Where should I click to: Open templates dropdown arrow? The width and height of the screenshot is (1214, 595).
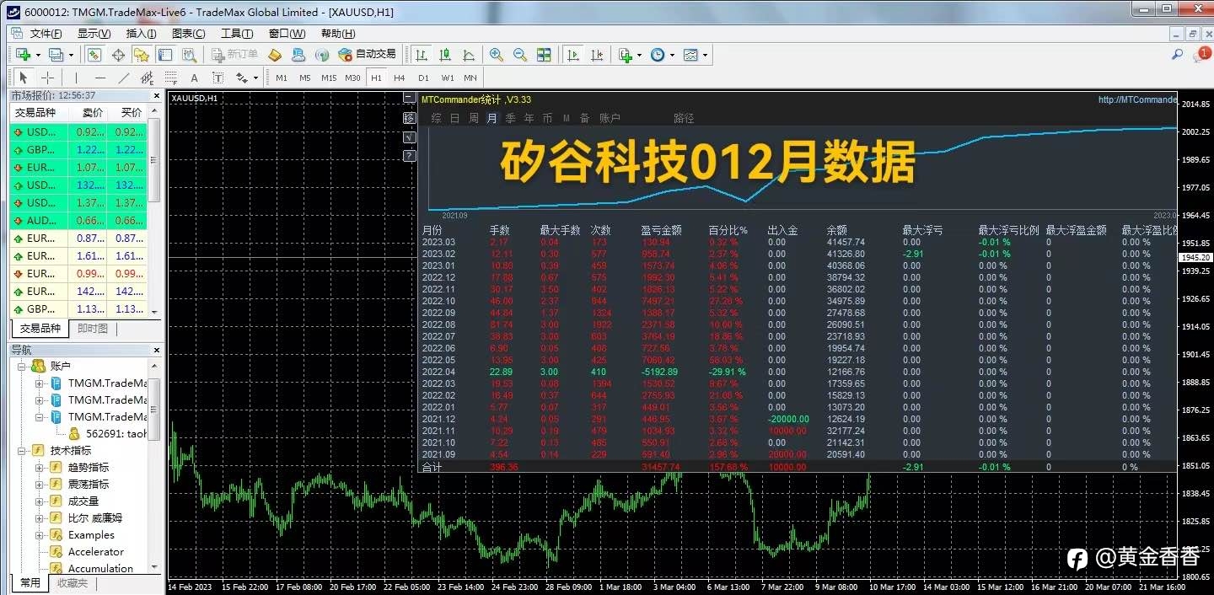[705, 56]
